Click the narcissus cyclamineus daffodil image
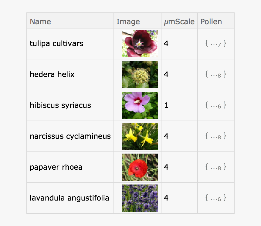The image size is (261, 226). 140,136
